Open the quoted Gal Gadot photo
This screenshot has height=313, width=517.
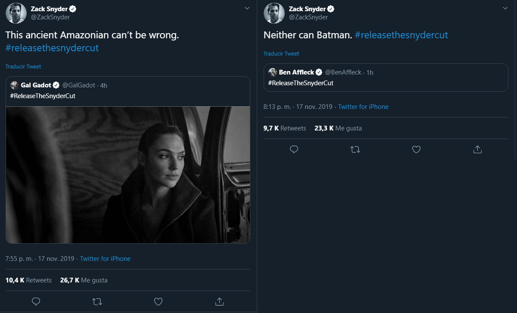pyautogui.click(x=128, y=174)
